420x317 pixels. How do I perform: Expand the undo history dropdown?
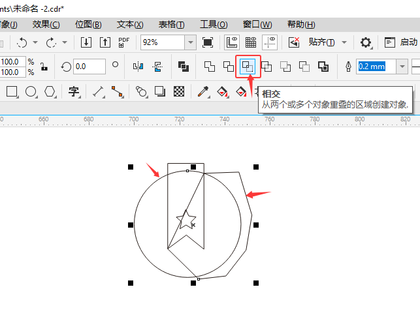(x=35, y=42)
